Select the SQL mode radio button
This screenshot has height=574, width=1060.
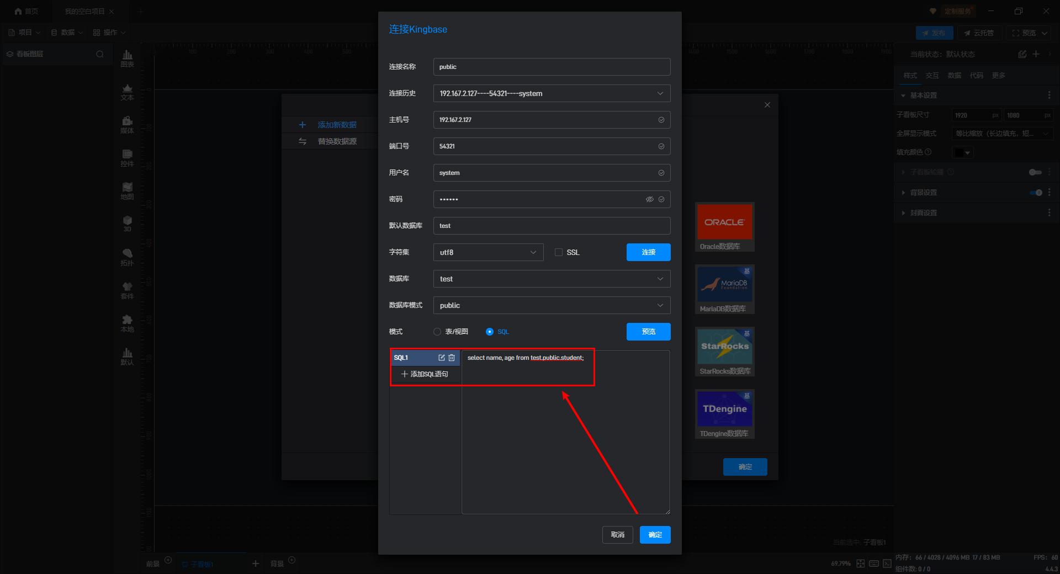pos(490,332)
